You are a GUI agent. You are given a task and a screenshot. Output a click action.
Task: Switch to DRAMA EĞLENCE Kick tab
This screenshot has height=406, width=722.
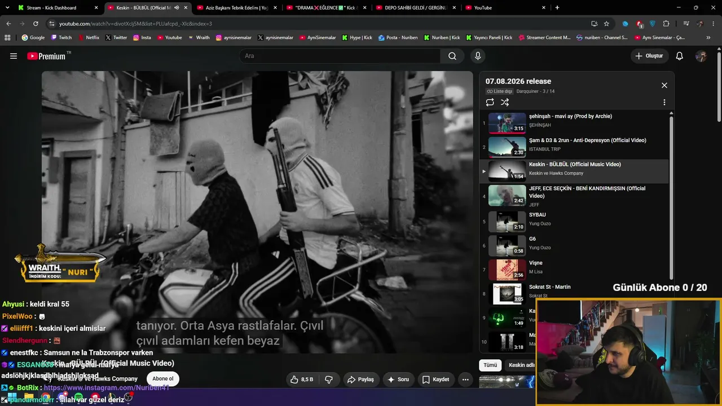coord(326,8)
